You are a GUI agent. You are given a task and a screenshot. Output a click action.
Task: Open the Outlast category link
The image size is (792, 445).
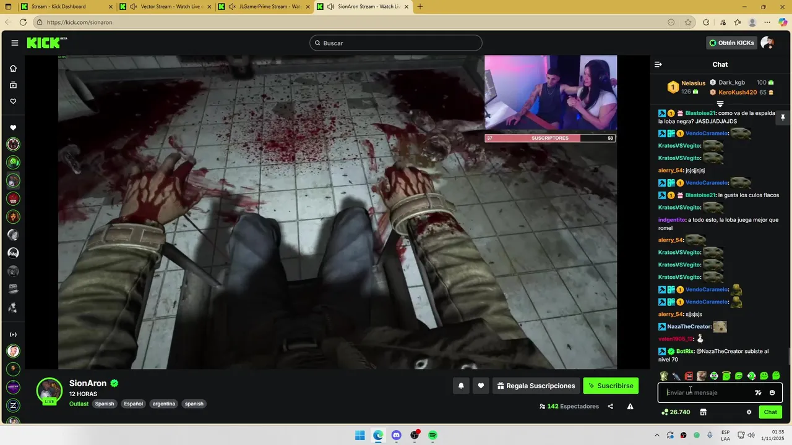79,404
